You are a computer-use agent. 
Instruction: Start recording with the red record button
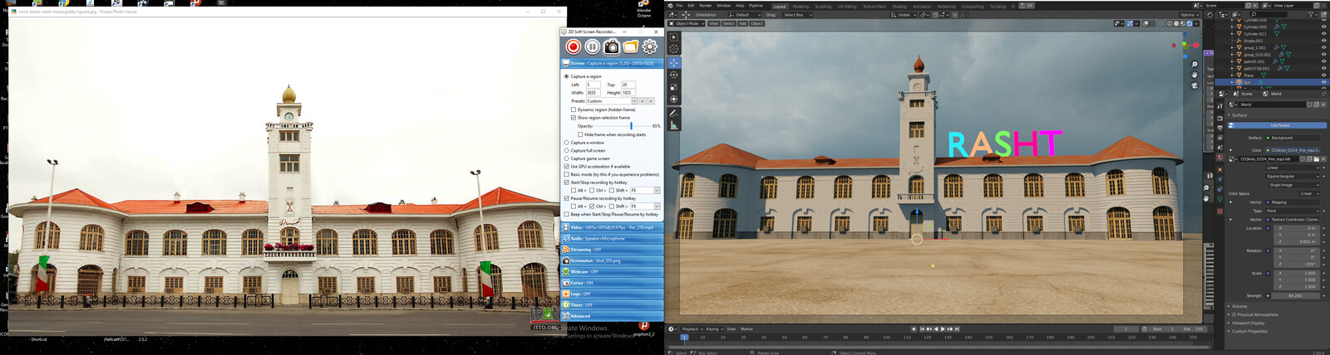[573, 47]
